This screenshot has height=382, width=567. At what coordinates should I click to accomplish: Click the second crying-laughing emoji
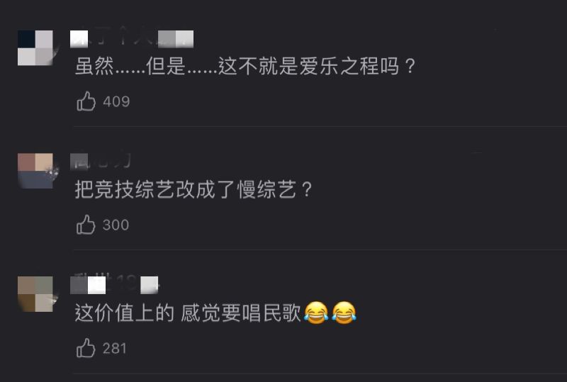click(344, 313)
